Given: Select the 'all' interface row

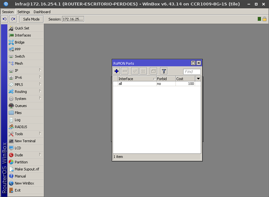Looking at the screenshot, I should coord(157,84).
